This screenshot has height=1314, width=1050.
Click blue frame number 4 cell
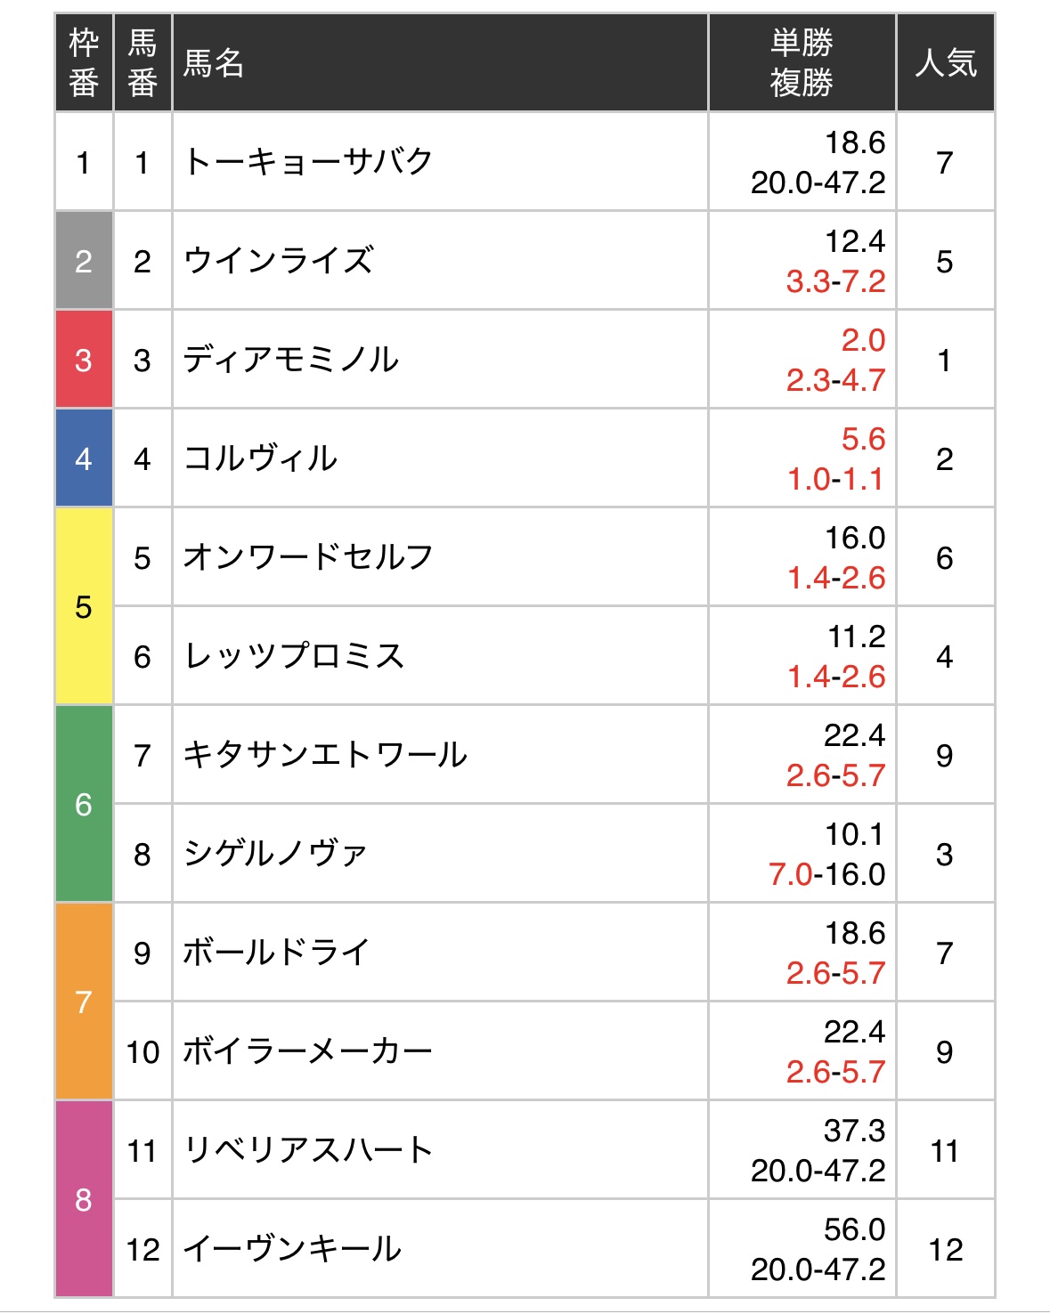pos(84,458)
